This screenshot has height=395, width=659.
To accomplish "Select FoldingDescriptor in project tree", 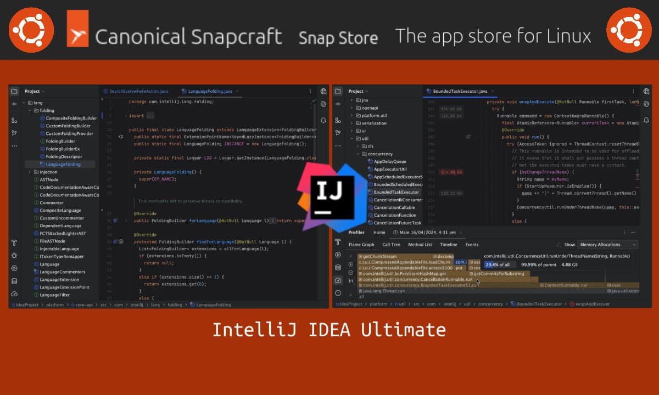I will (x=60, y=156).
